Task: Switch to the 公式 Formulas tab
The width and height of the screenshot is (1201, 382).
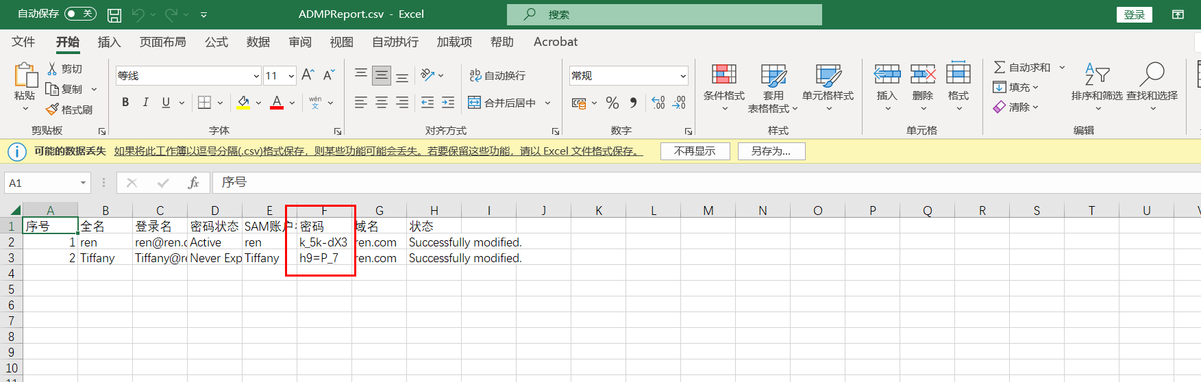Action: [x=216, y=42]
